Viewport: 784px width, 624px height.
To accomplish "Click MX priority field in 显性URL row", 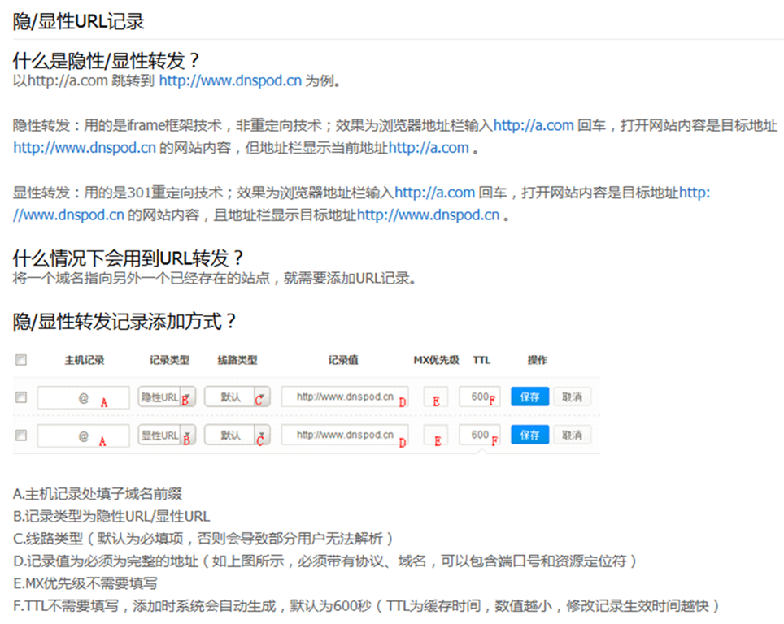I will coord(435,435).
